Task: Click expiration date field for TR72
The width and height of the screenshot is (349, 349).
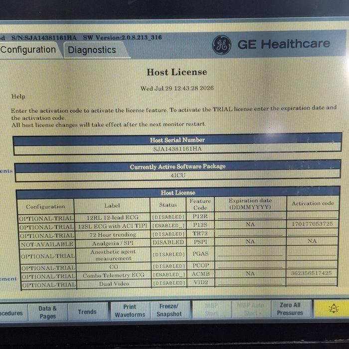Action: (250, 233)
